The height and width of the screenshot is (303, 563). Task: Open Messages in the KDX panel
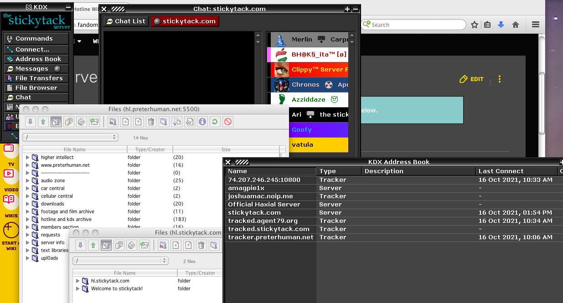point(36,69)
